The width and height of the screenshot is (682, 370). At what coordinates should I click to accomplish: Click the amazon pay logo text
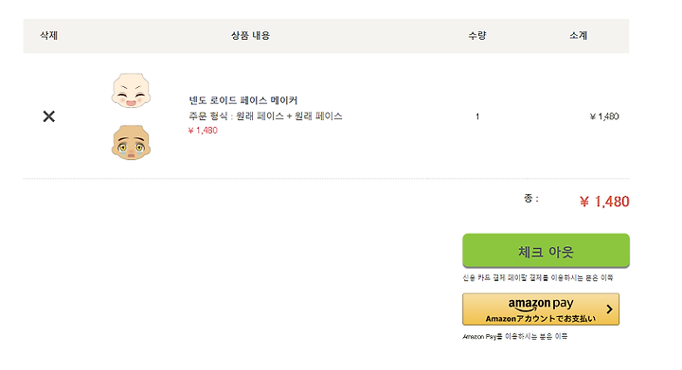[x=541, y=304]
